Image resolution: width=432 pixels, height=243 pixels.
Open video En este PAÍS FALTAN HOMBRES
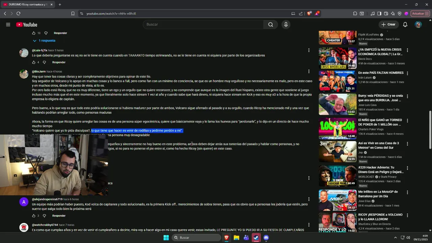(381, 73)
